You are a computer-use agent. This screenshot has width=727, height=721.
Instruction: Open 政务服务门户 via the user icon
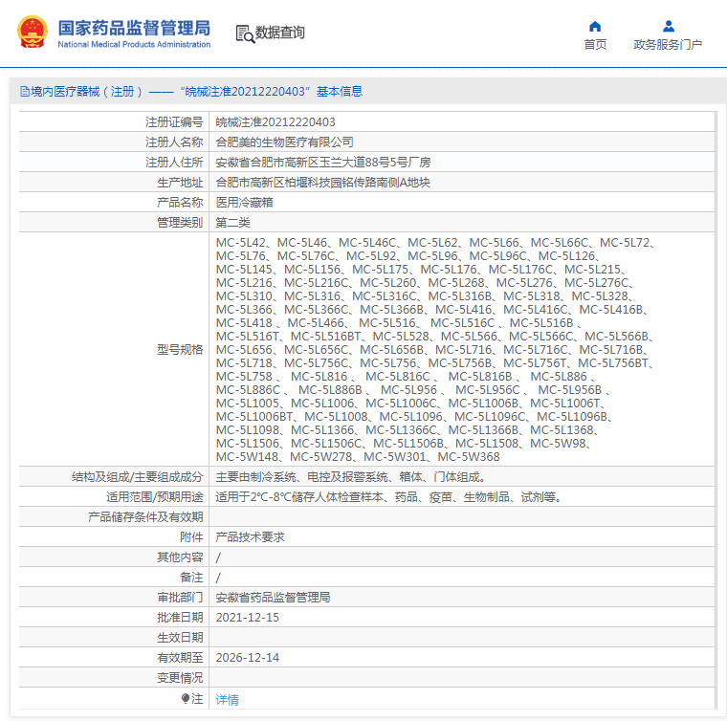click(669, 26)
